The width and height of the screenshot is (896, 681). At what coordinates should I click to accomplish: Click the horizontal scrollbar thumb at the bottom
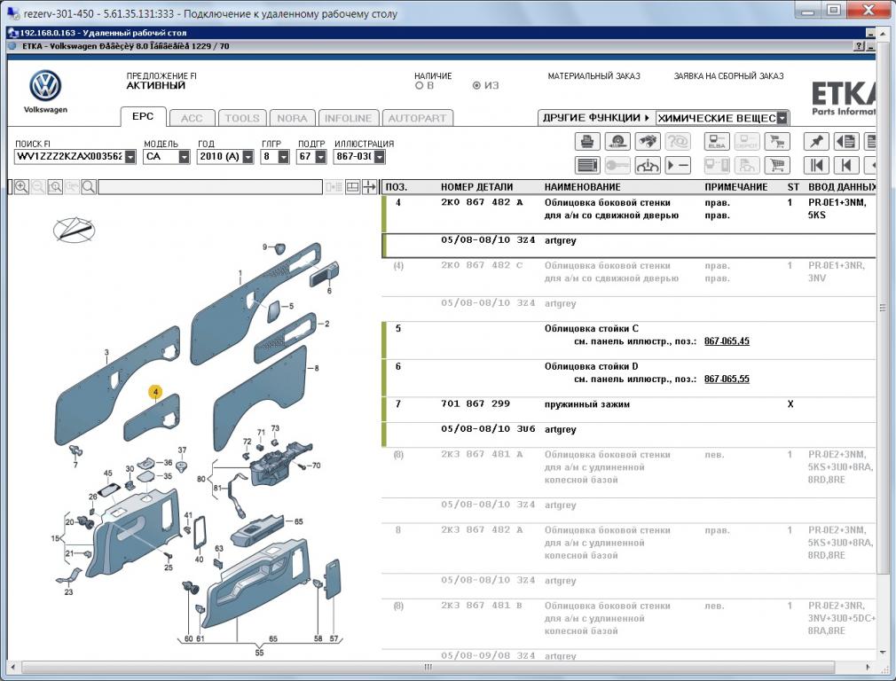428,667
